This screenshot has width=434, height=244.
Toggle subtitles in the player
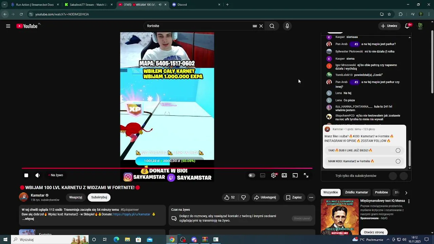tap(262, 175)
